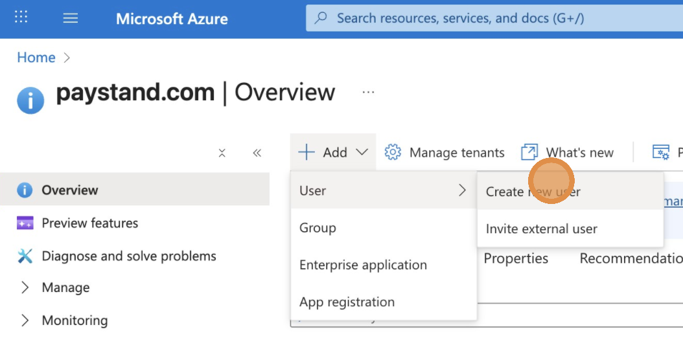683x338 pixels.
Task: Collapse the sidebar with double chevron
Action: pos(257,153)
